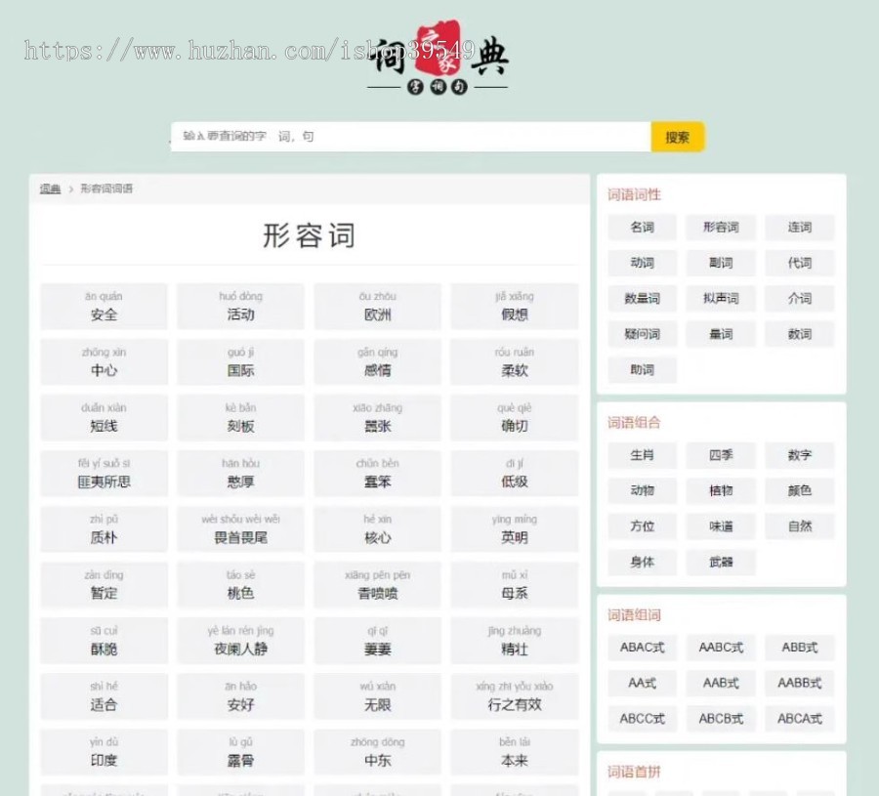
Task: Select the 副词 part-of-speech tag
Action: coord(721,263)
